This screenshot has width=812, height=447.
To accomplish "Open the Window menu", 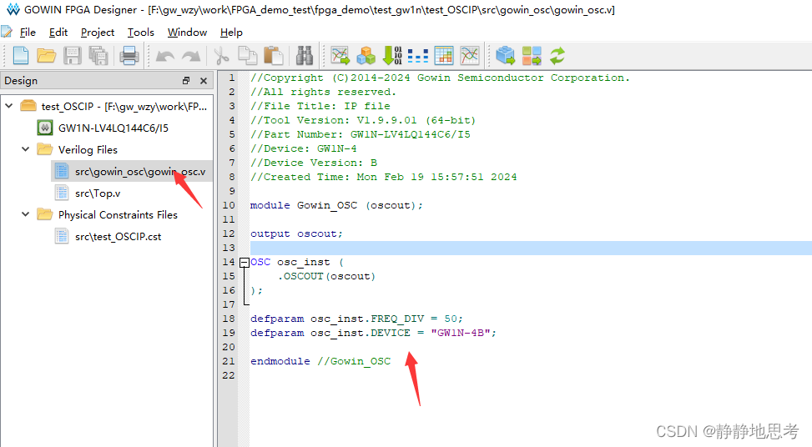I will point(187,32).
